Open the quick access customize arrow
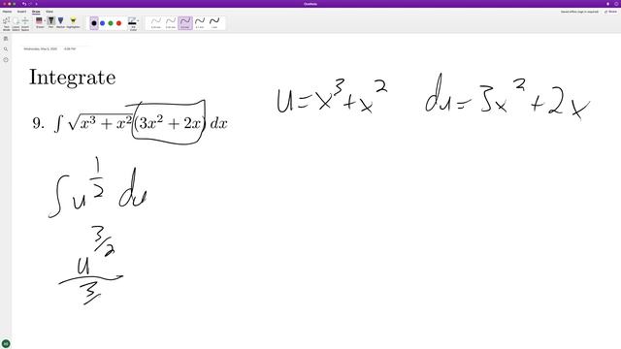This screenshot has height=349, width=621. pos(36,4)
